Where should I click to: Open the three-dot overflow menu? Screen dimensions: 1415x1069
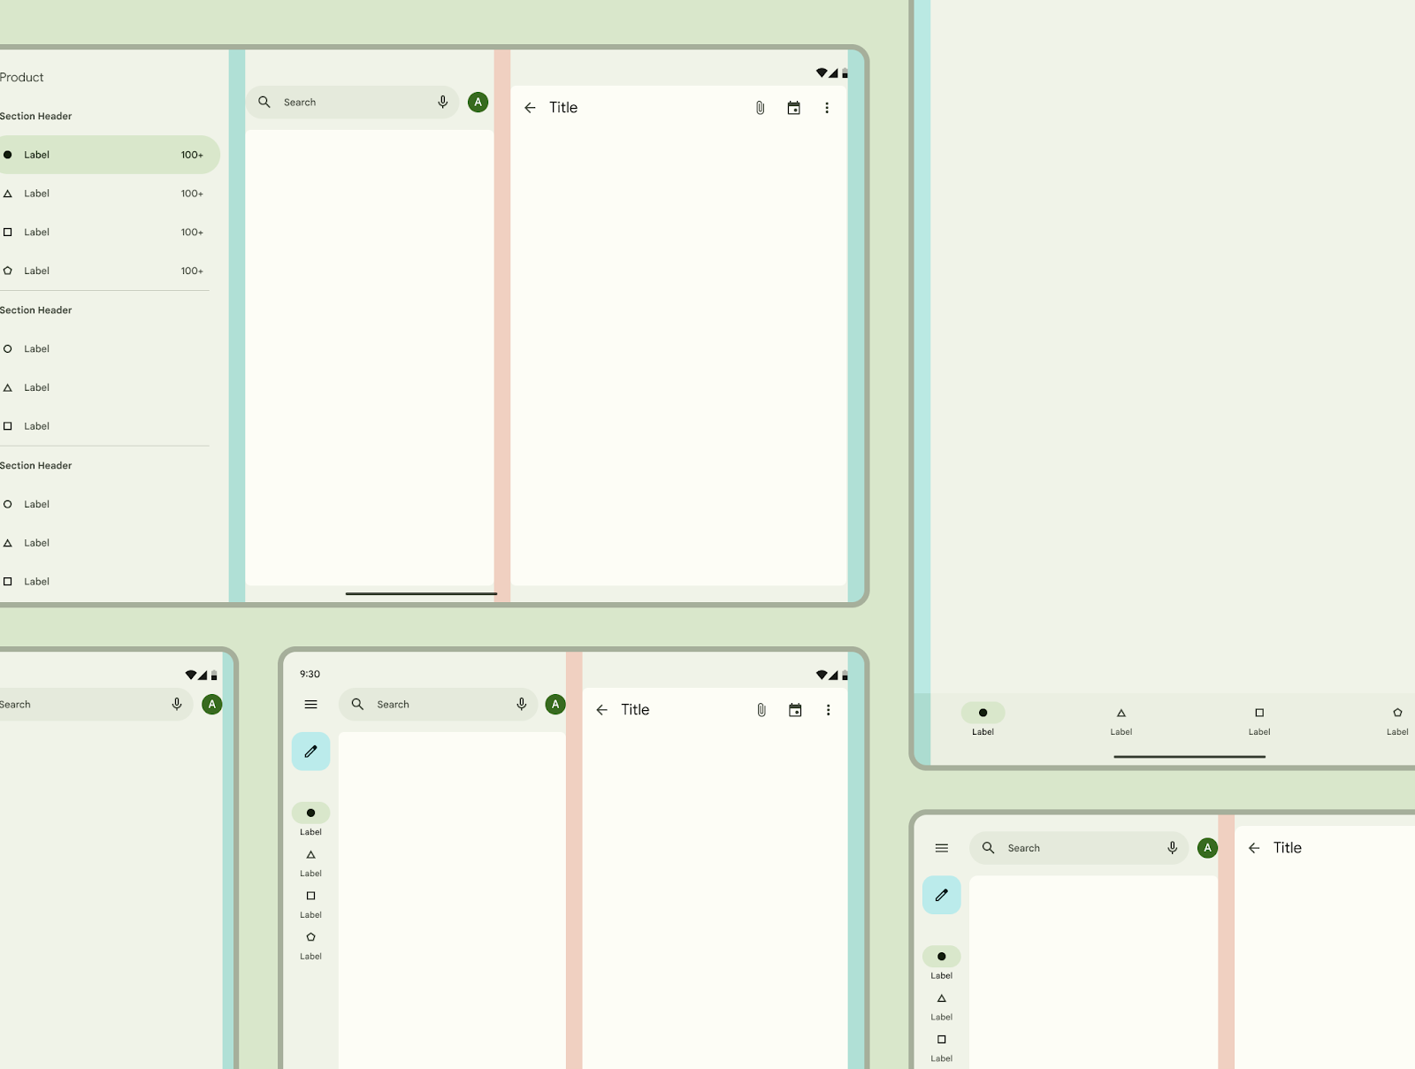click(x=827, y=107)
